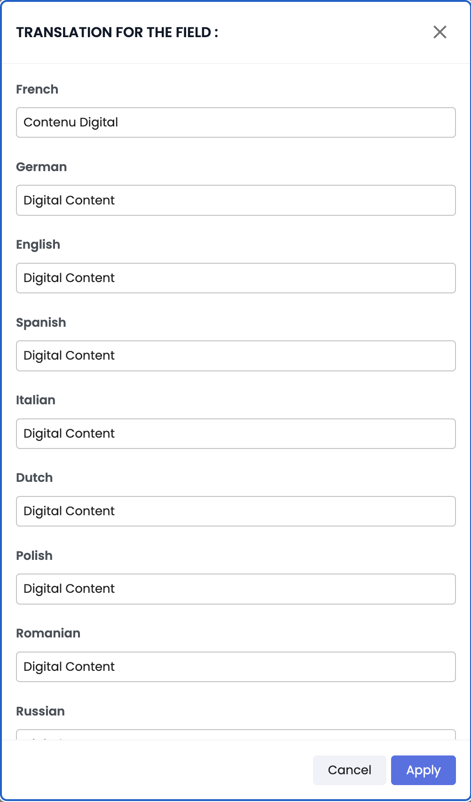
Task: Click the Spanish field label
Action: pos(41,322)
